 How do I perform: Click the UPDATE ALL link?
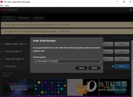pos(127,38)
